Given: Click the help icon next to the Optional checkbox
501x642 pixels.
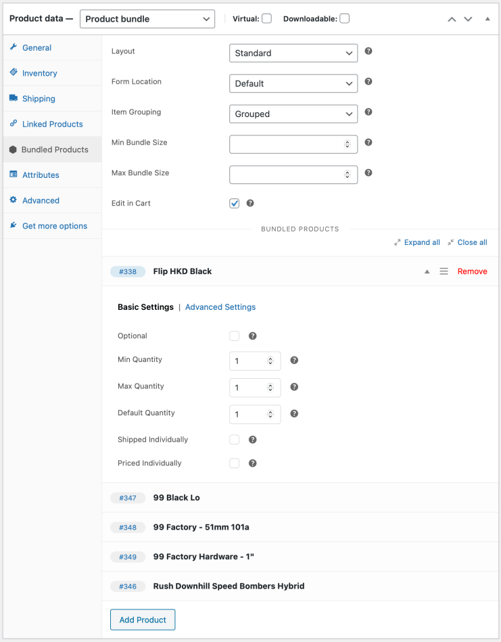Looking at the screenshot, I should point(252,336).
